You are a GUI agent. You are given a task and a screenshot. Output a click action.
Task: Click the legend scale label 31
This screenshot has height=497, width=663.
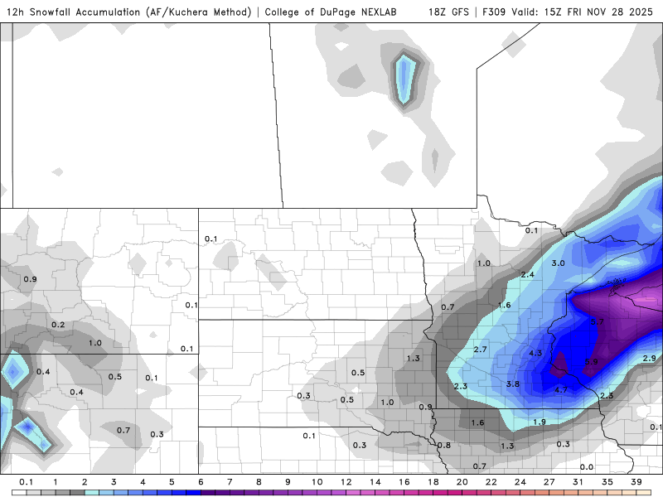click(x=578, y=482)
